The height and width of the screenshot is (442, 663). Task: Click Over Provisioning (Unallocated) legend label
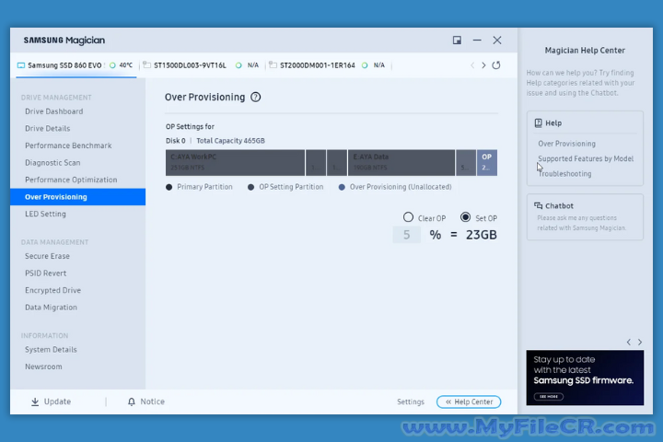pyautogui.click(x=401, y=187)
